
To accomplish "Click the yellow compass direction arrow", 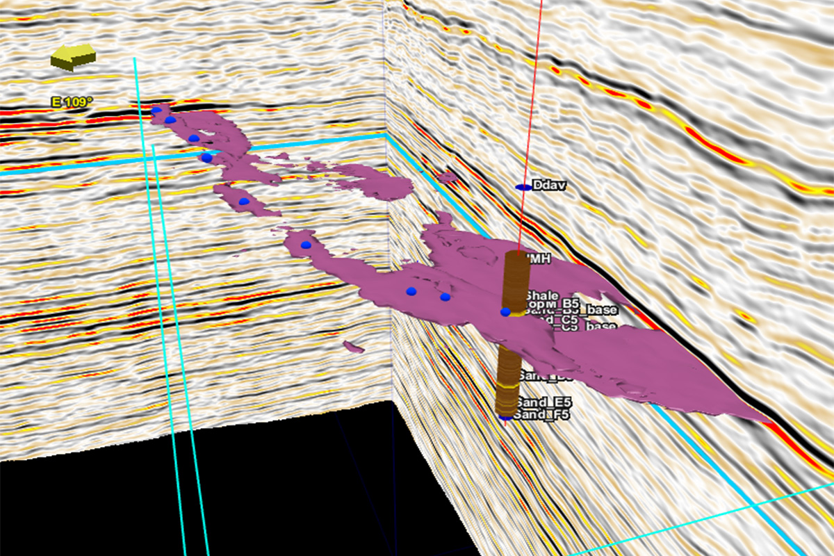I will (x=73, y=57).
